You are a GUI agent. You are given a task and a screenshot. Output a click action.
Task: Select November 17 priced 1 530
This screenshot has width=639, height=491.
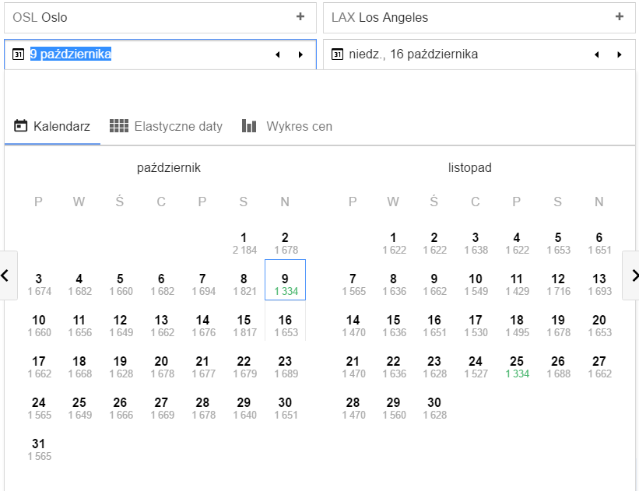(x=476, y=325)
